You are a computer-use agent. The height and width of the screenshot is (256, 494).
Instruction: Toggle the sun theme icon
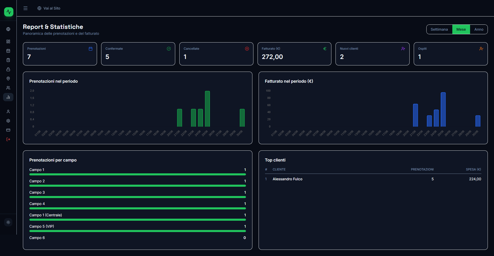[x=8, y=222]
